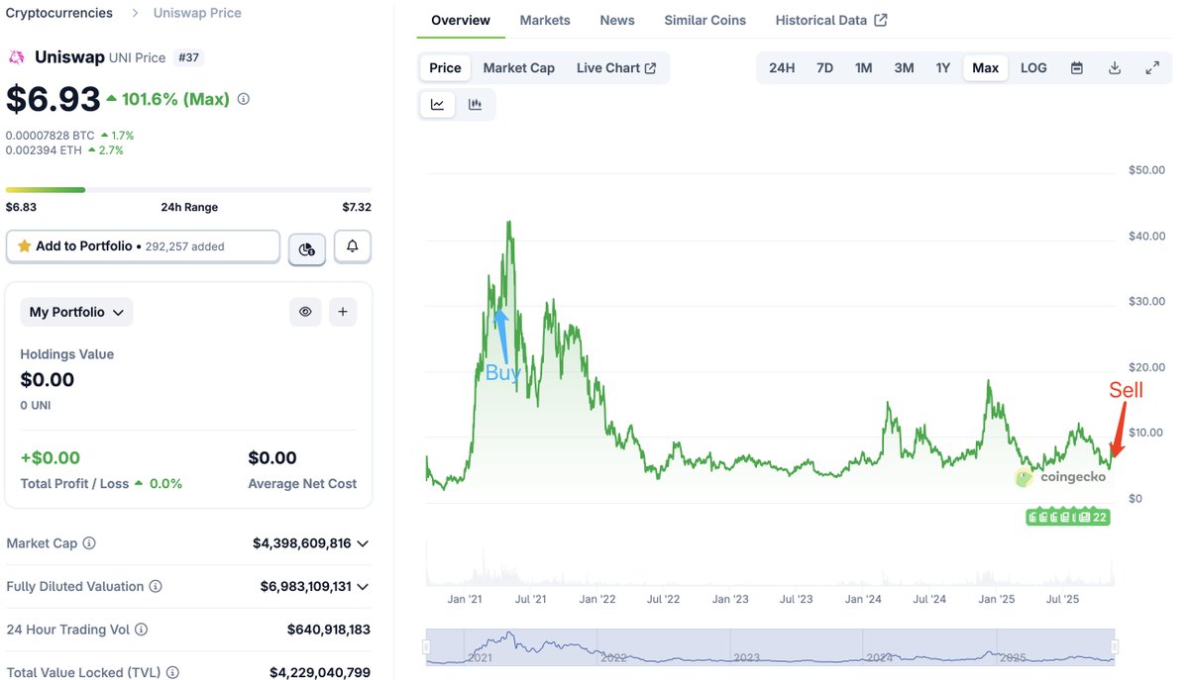Click the price alert bell icon
Image resolution: width=1189 pixels, height=680 pixels.
pyautogui.click(x=353, y=246)
